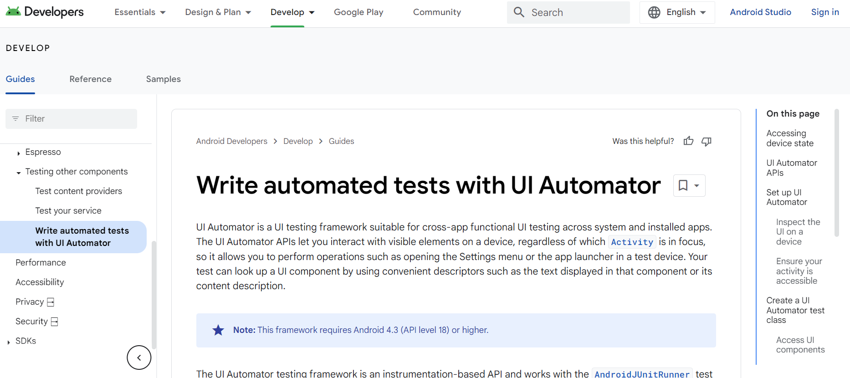Give thumbs down for page feedback

click(707, 142)
